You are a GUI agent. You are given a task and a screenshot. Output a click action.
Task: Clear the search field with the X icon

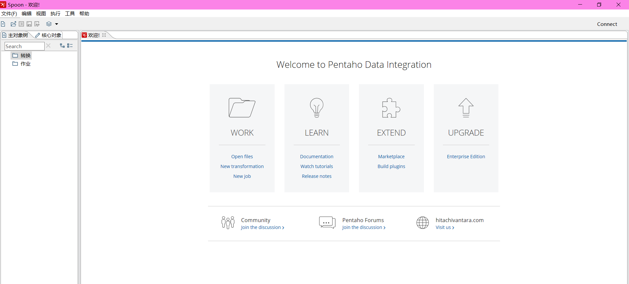click(48, 46)
